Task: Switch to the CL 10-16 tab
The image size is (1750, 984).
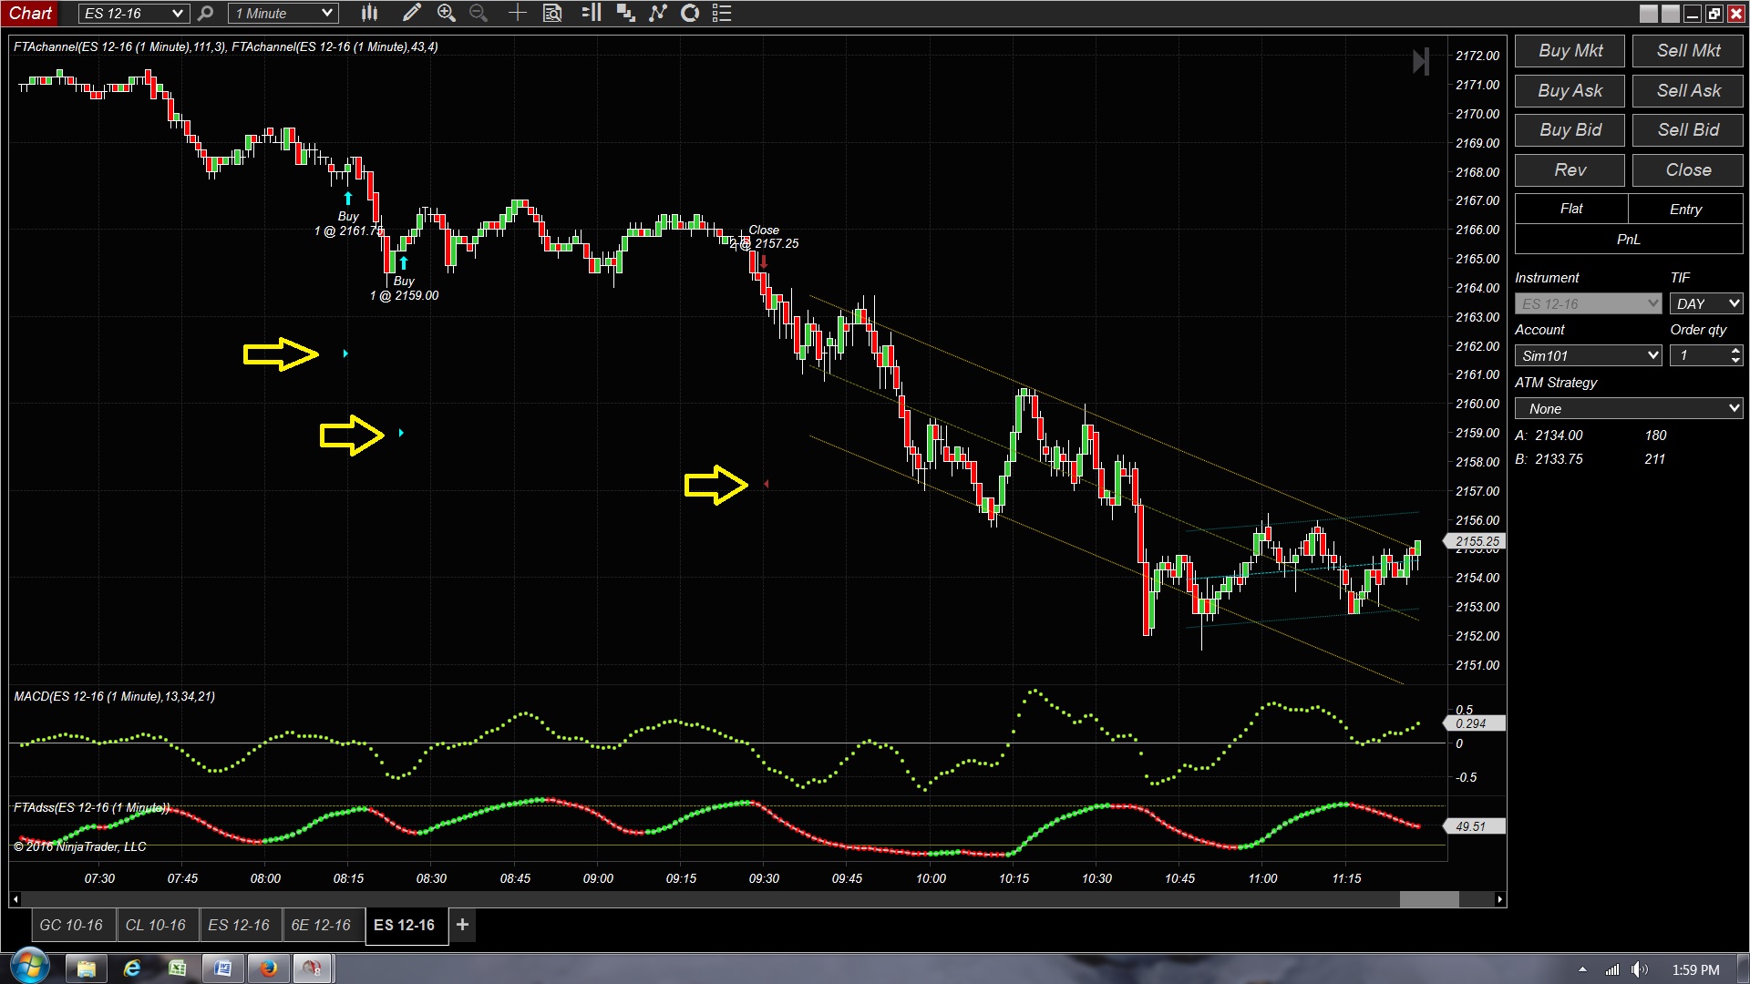Action: pyautogui.click(x=155, y=925)
